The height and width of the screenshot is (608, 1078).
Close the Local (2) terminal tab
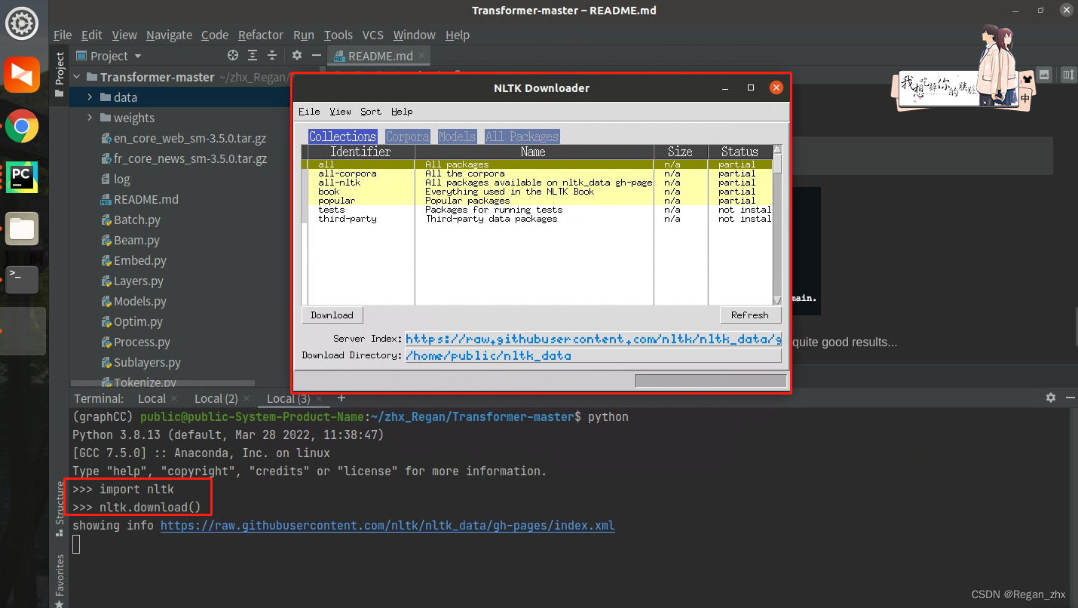[x=247, y=398]
